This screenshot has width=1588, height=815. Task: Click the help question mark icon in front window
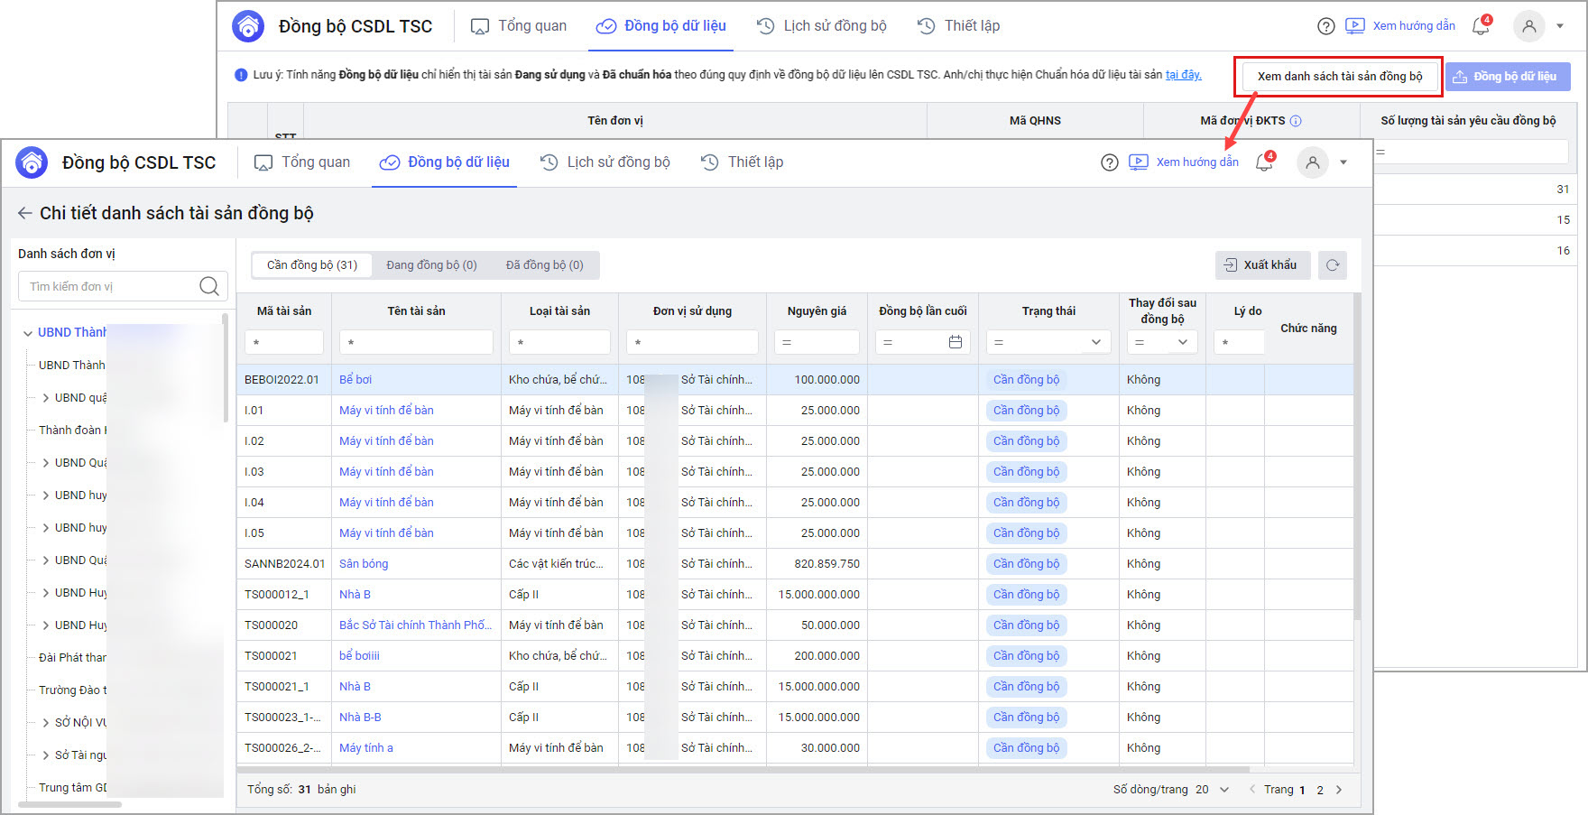(x=1110, y=162)
